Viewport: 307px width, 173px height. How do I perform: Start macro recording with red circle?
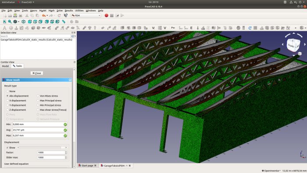tap(106, 15)
